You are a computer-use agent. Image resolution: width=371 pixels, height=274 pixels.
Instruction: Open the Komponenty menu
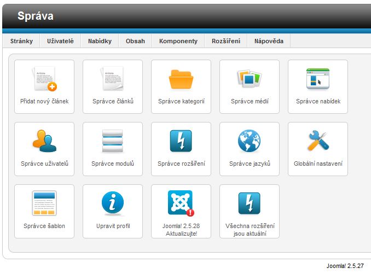(178, 41)
